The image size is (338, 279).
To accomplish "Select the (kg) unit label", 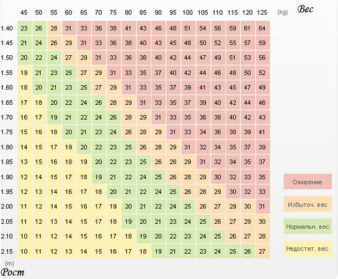I will click(x=282, y=12).
